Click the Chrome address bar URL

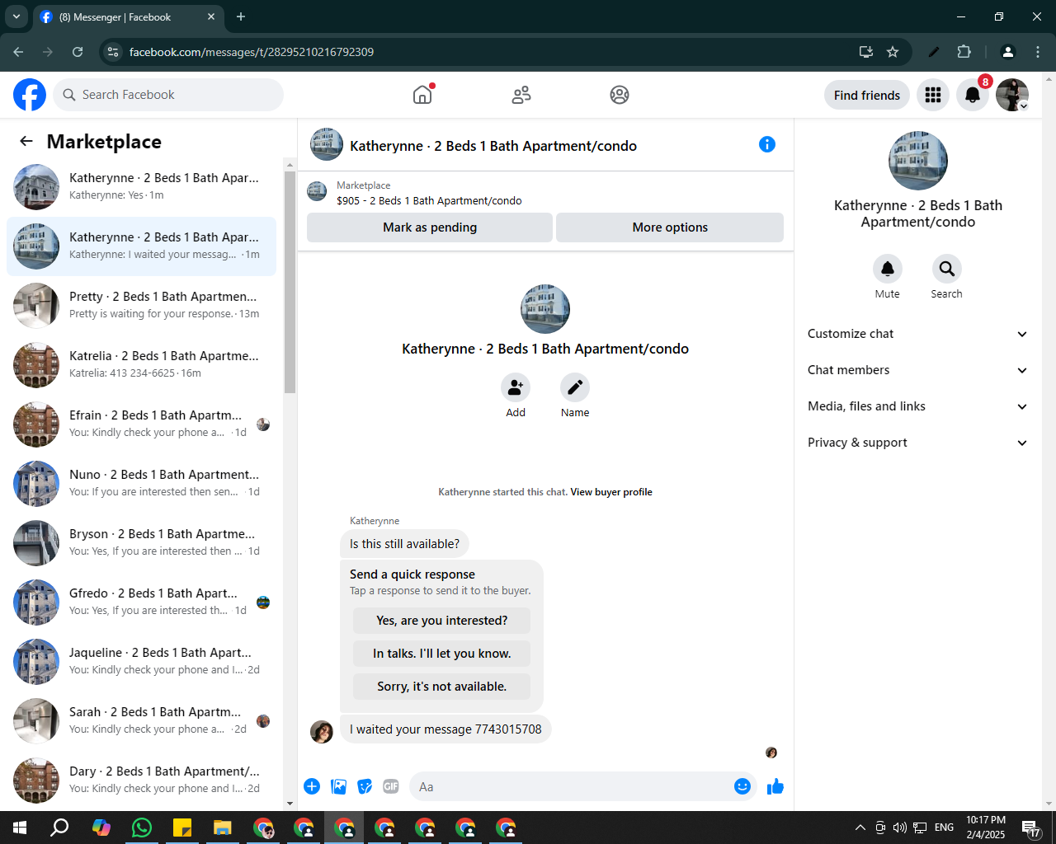pyautogui.click(x=252, y=52)
